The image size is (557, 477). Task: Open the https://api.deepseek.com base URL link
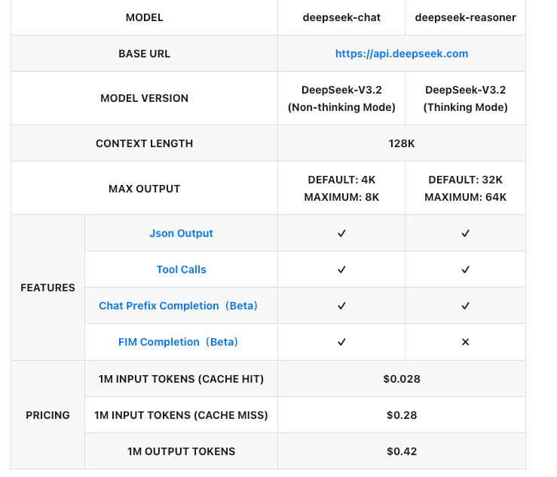402,54
